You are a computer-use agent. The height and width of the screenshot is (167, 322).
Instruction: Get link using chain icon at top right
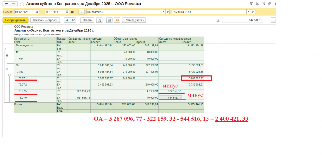pos(269,4)
